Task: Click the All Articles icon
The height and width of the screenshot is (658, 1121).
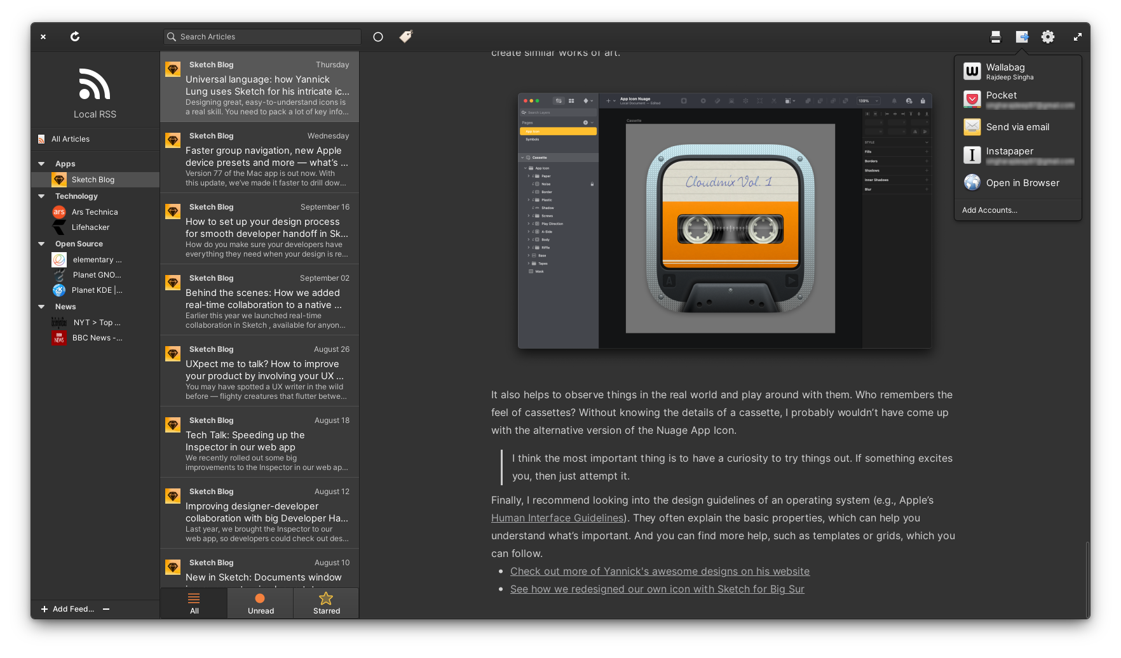Action: coord(41,139)
